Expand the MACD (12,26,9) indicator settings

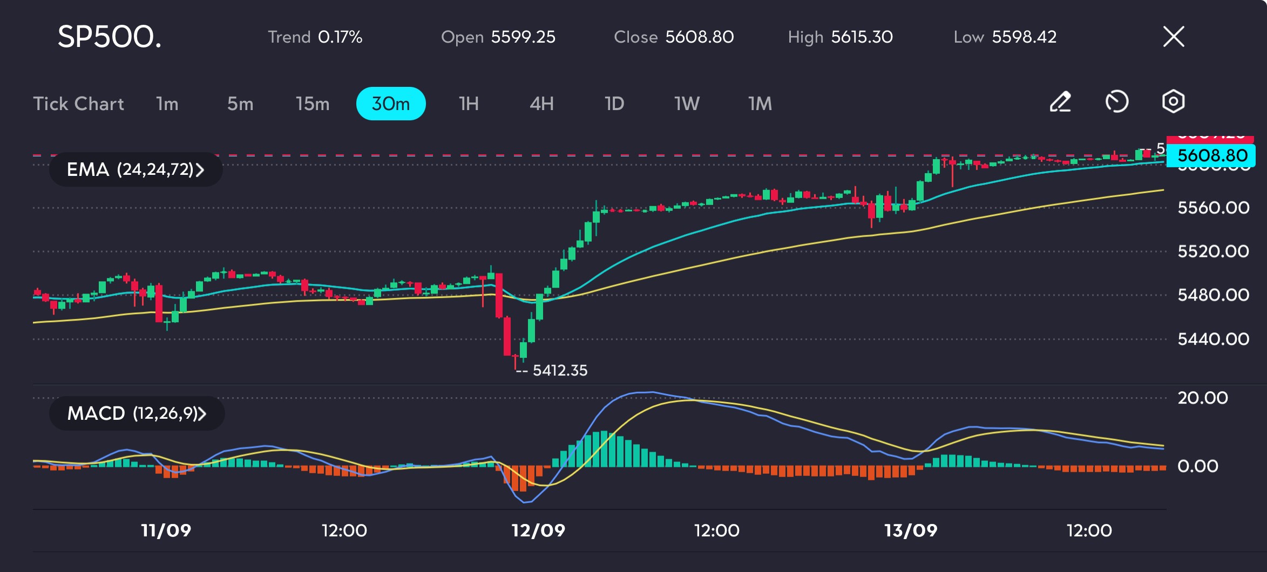coord(137,413)
